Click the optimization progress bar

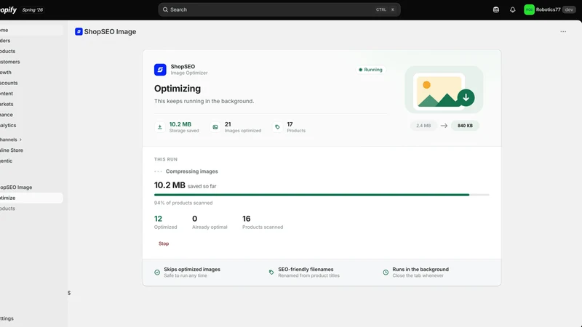[322, 195]
